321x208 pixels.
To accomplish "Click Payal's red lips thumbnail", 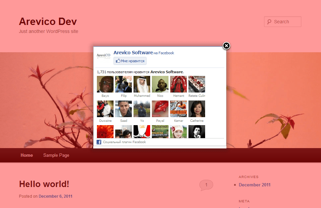I will pyautogui.click(x=160, y=109).
